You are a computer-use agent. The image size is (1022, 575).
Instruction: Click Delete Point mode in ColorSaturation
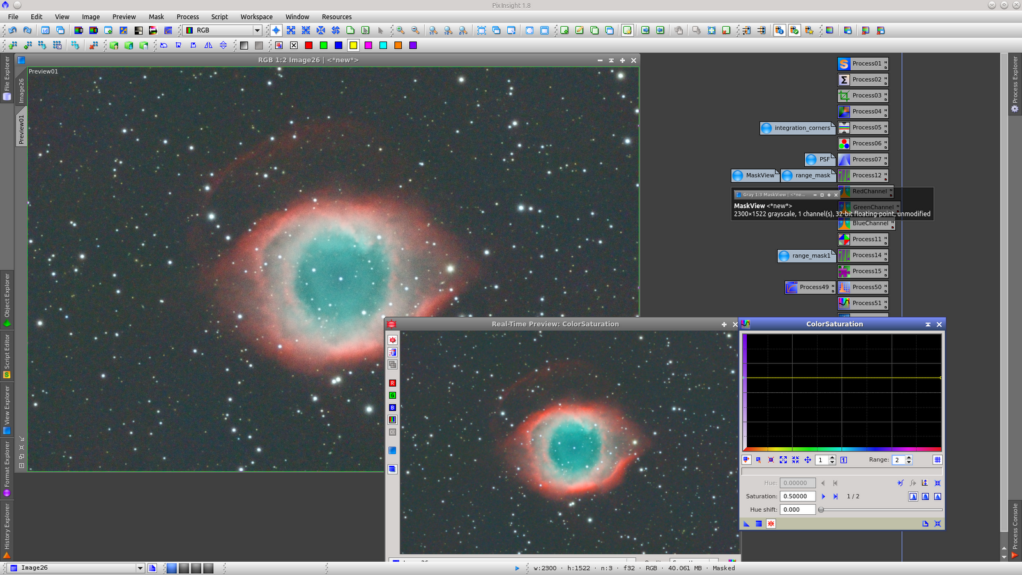point(771,460)
